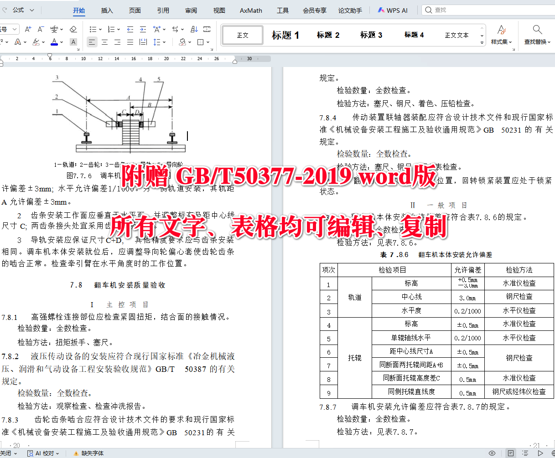Open font color dropdown arrow
The height and width of the screenshot is (458, 555).
(x=62, y=42)
